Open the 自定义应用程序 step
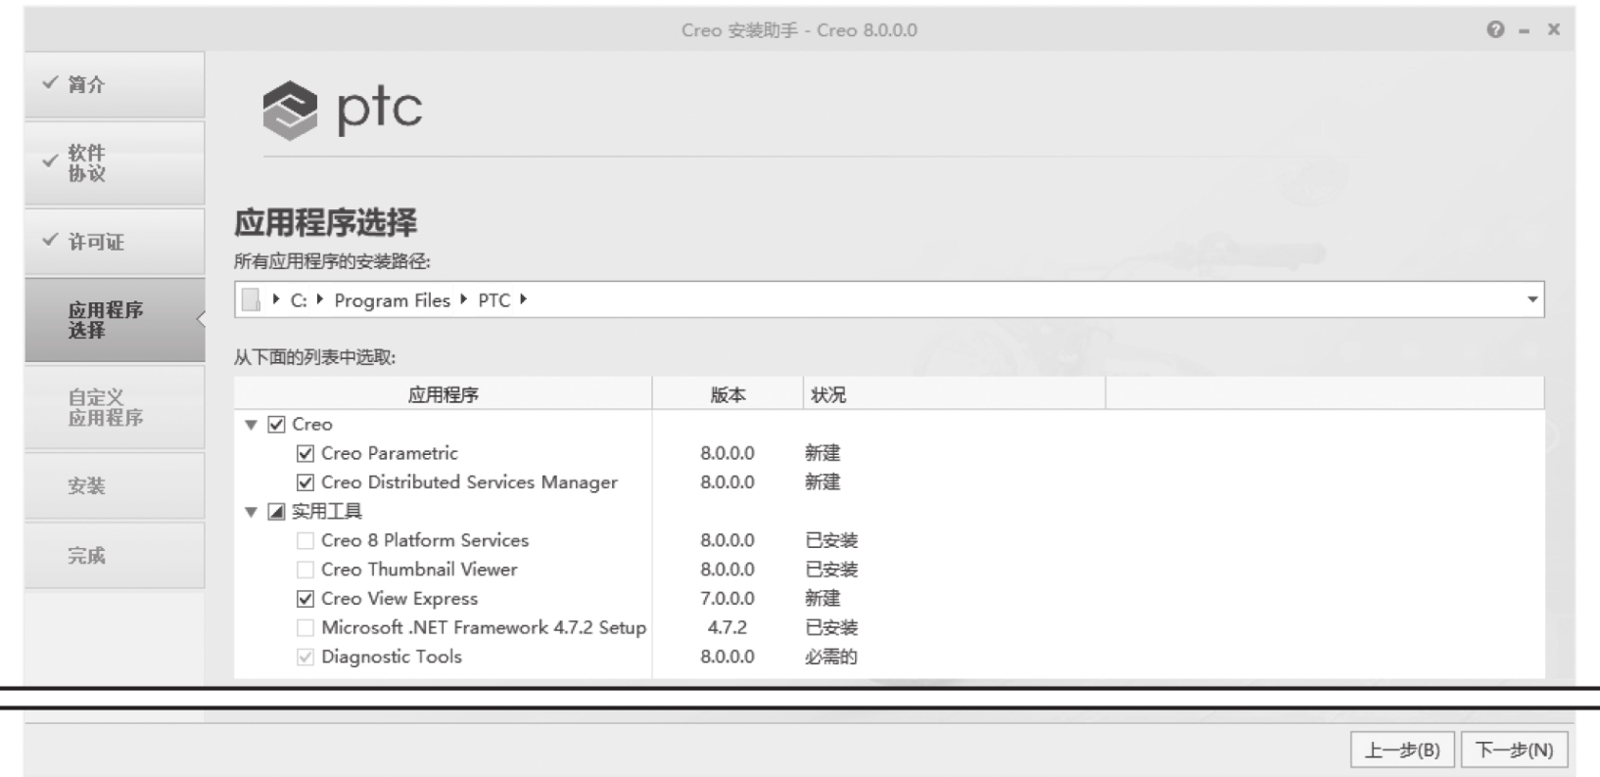1600x777 pixels. click(x=115, y=408)
